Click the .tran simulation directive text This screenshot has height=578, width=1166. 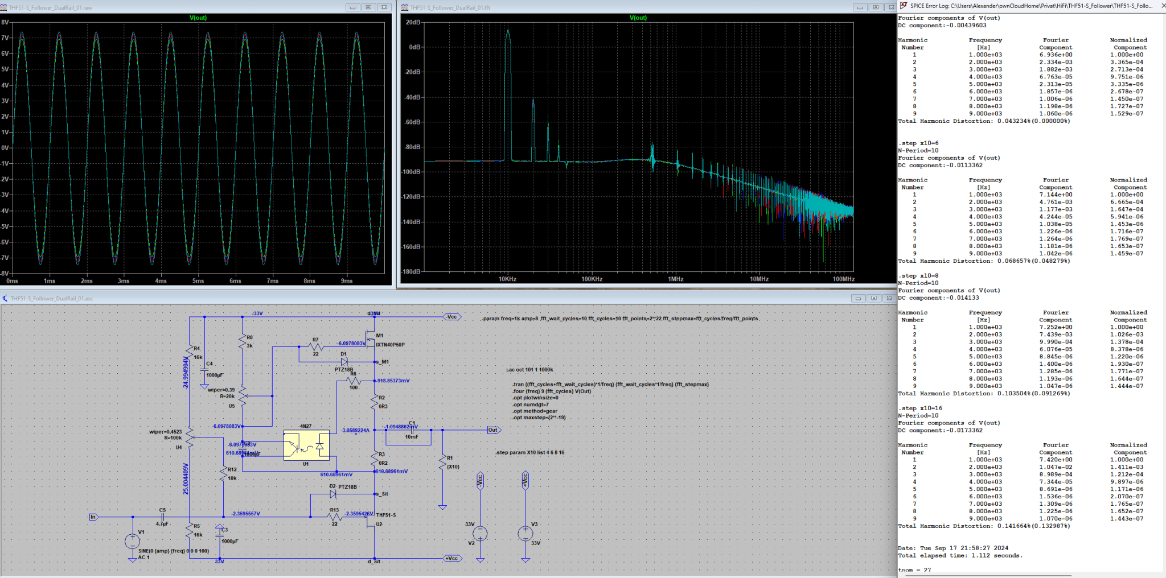(610, 385)
